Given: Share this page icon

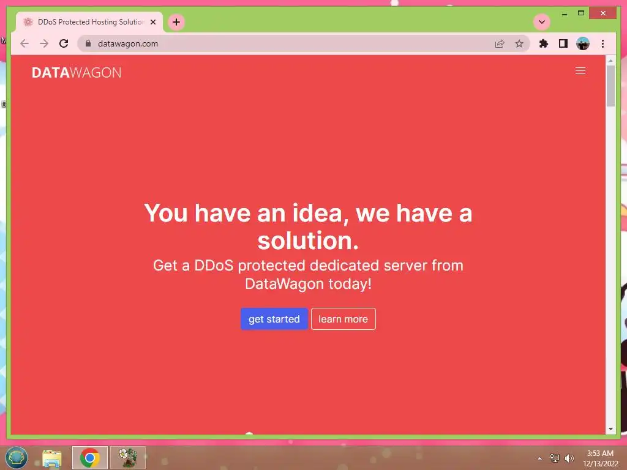Looking at the screenshot, I should click(x=500, y=43).
